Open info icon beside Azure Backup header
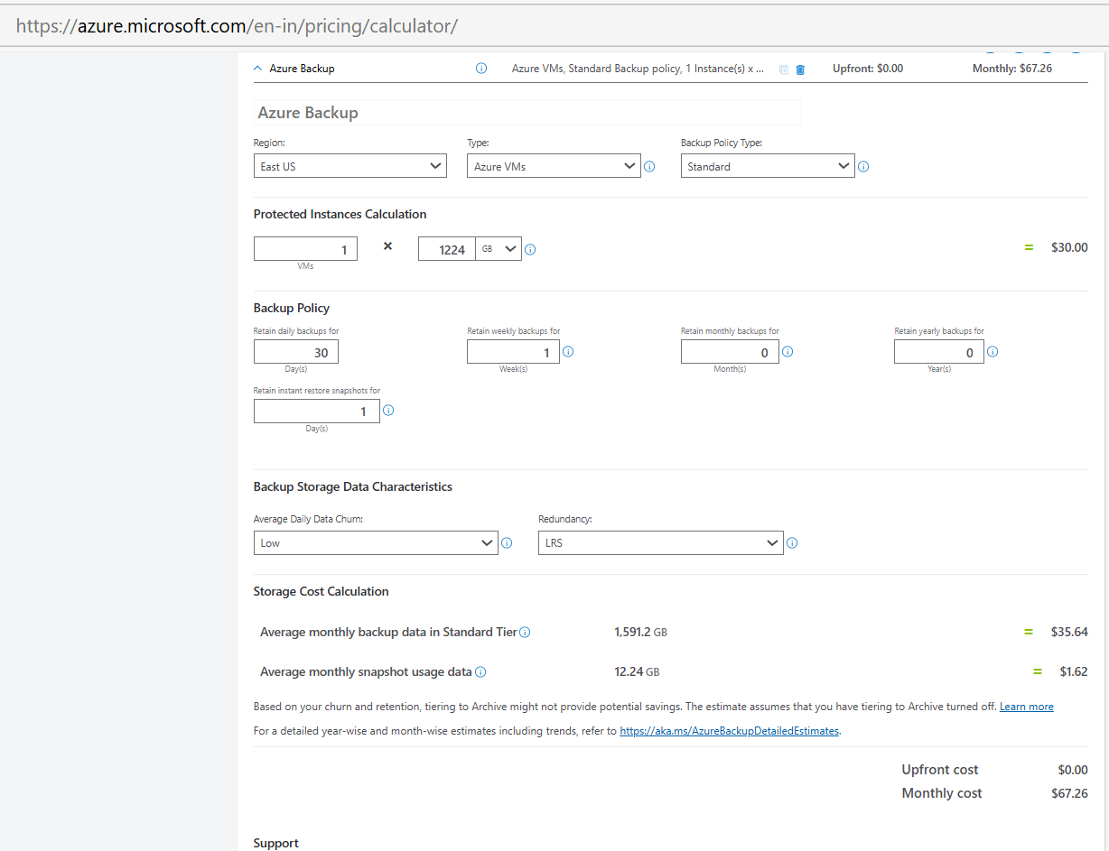 tap(481, 69)
